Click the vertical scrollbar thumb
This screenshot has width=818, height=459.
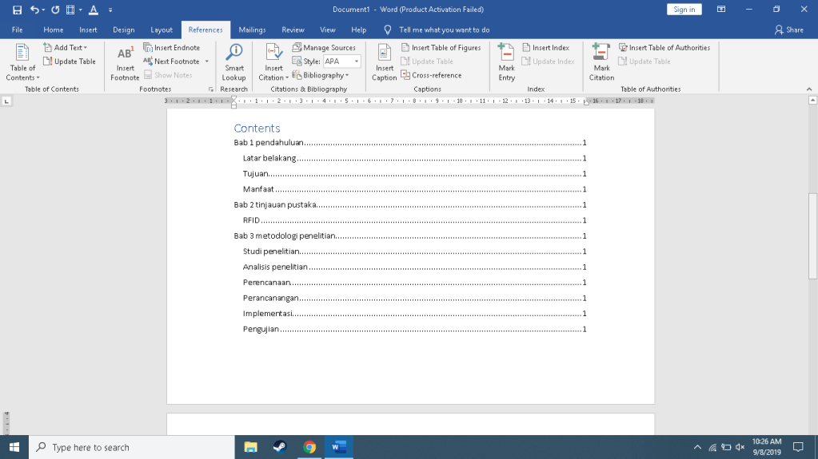coord(812,235)
